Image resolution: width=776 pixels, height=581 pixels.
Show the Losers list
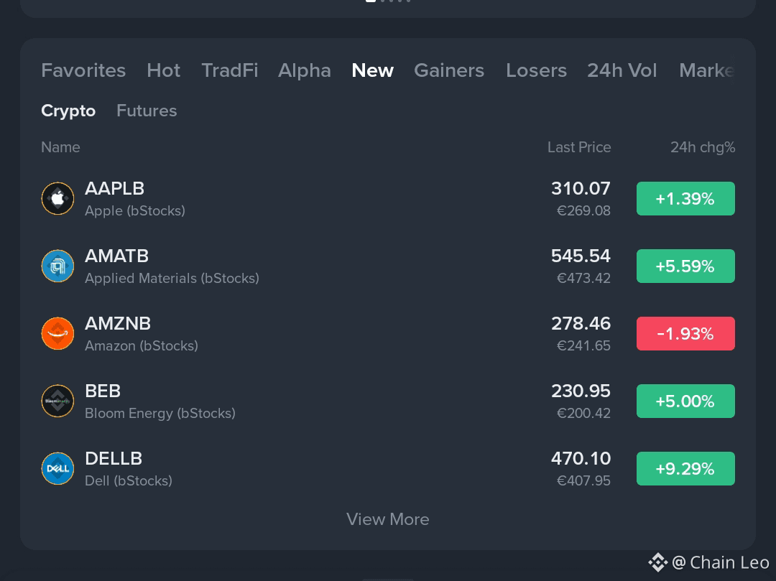pos(536,70)
